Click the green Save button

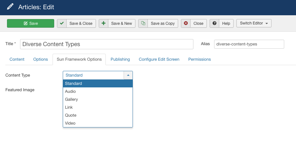point(31,24)
